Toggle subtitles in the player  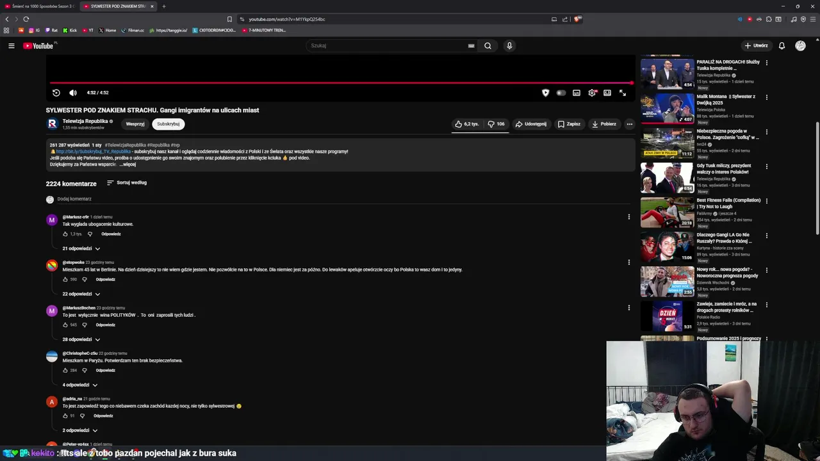[577, 93]
